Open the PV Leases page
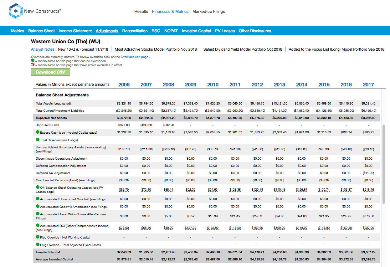 tap(225, 31)
